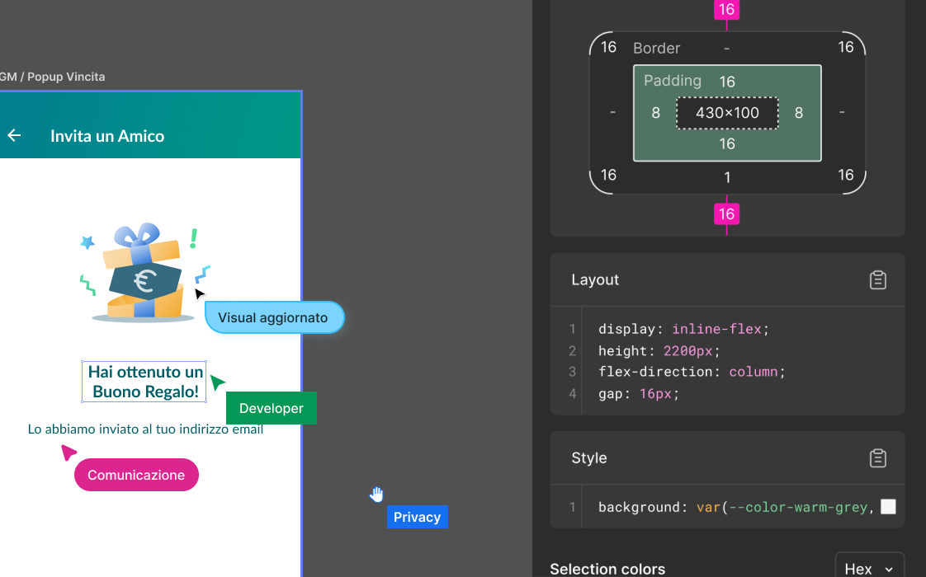Select the 'Invita un Amico' header title
Image resolution: width=926 pixels, height=577 pixels.
[107, 136]
